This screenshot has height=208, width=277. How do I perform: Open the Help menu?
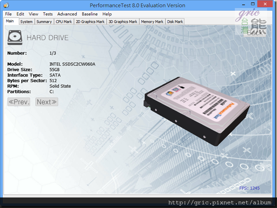click(x=107, y=14)
